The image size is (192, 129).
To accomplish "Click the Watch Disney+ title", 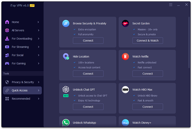I will (142, 123).
